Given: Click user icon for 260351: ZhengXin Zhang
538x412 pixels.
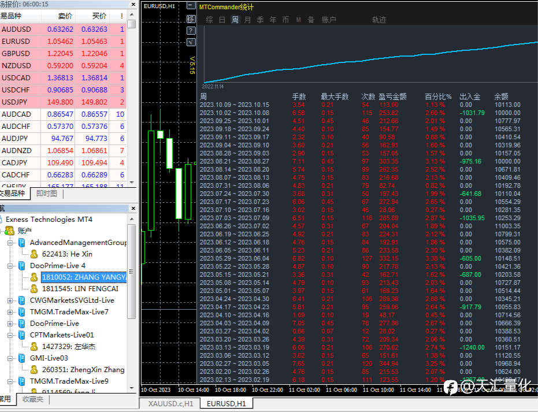Looking at the screenshot, I should coord(34,370).
